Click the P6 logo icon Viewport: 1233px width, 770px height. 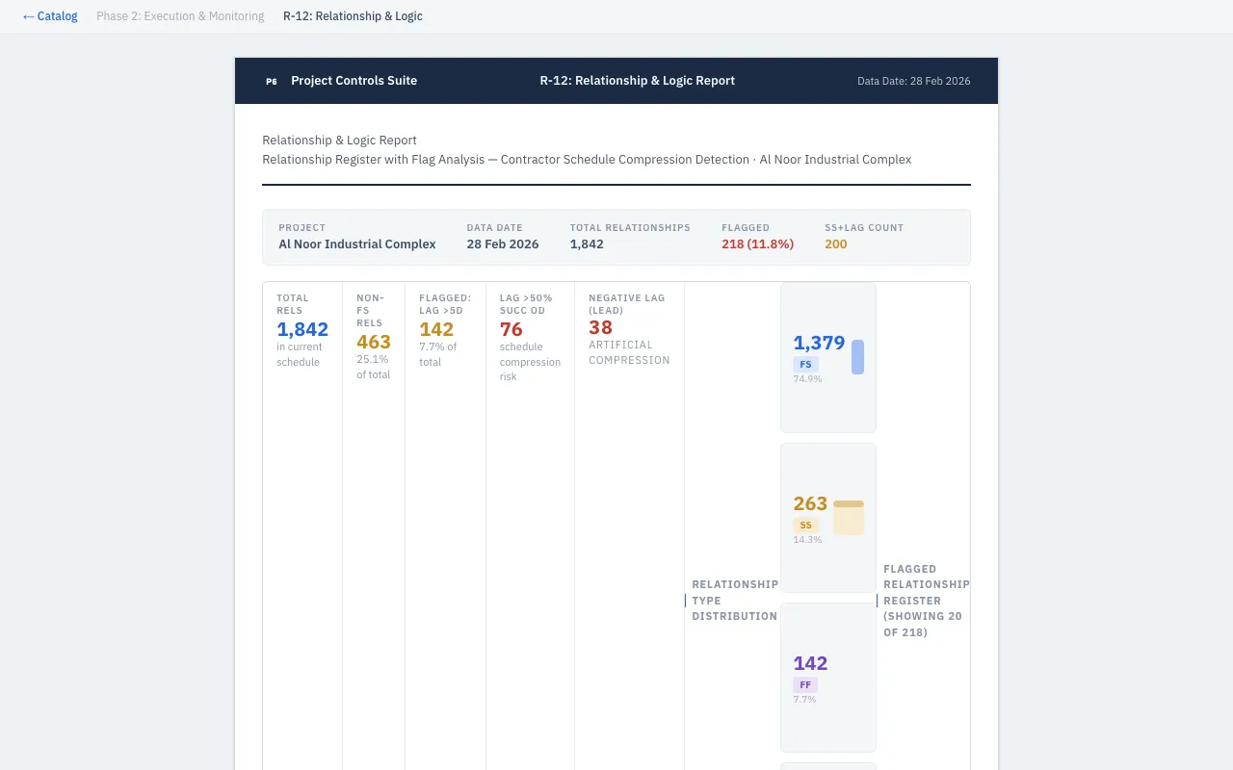272,82
